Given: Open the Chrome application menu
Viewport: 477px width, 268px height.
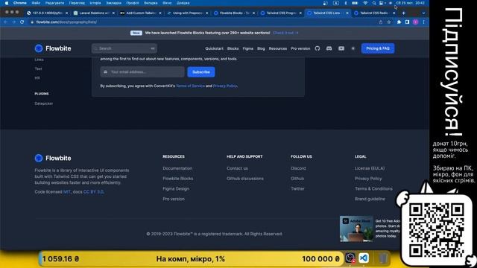Looking at the screenshot, I should (20, 3).
